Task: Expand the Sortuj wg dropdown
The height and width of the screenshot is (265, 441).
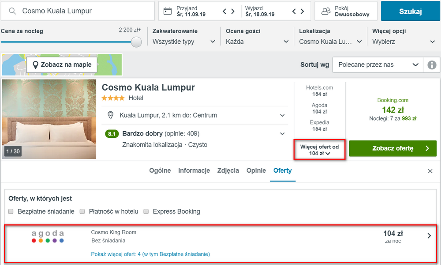Action: 378,65
